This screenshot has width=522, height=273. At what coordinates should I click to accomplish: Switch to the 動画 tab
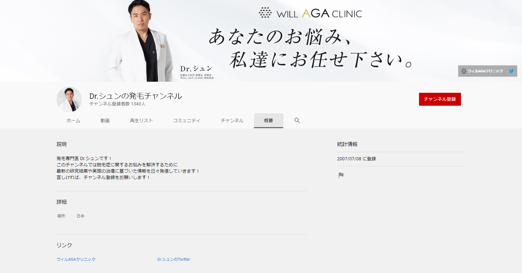click(105, 121)
